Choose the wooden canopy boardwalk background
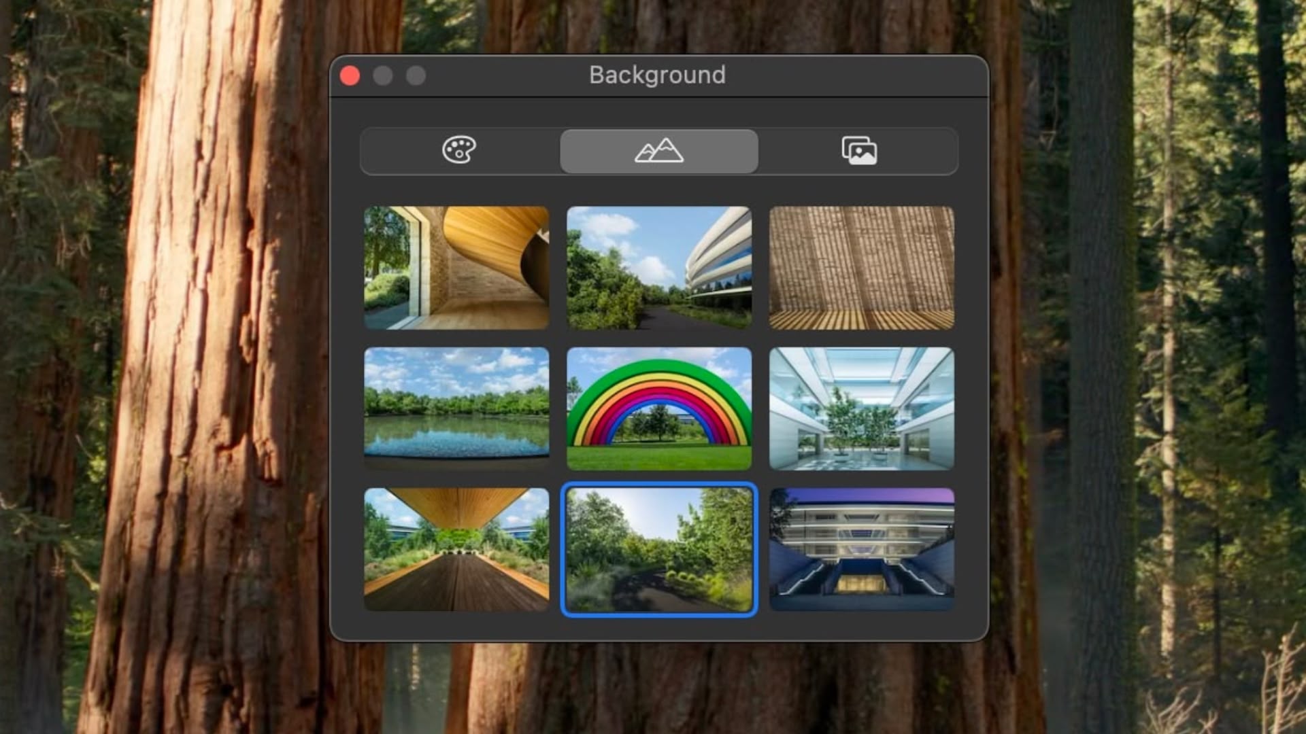Viewport: 1306px width, 734px height. click(456, 548)
